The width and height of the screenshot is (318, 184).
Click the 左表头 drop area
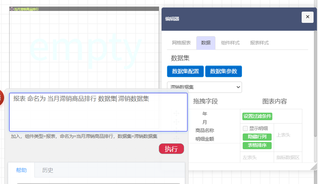point(257,157)
